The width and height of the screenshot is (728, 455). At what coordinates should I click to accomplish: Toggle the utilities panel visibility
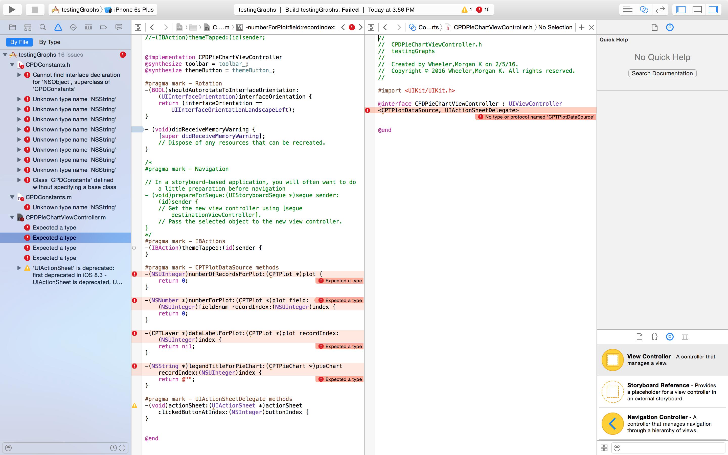pos(713,10)
